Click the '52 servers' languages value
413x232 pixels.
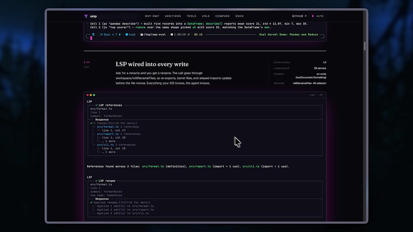(x=320, y=68)
